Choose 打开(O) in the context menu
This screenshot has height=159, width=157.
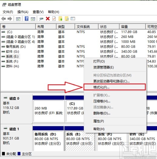pos(115,62)
